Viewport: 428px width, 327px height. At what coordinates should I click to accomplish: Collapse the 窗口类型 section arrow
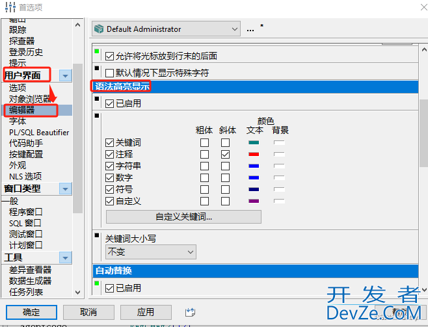(x=65, y=189)
